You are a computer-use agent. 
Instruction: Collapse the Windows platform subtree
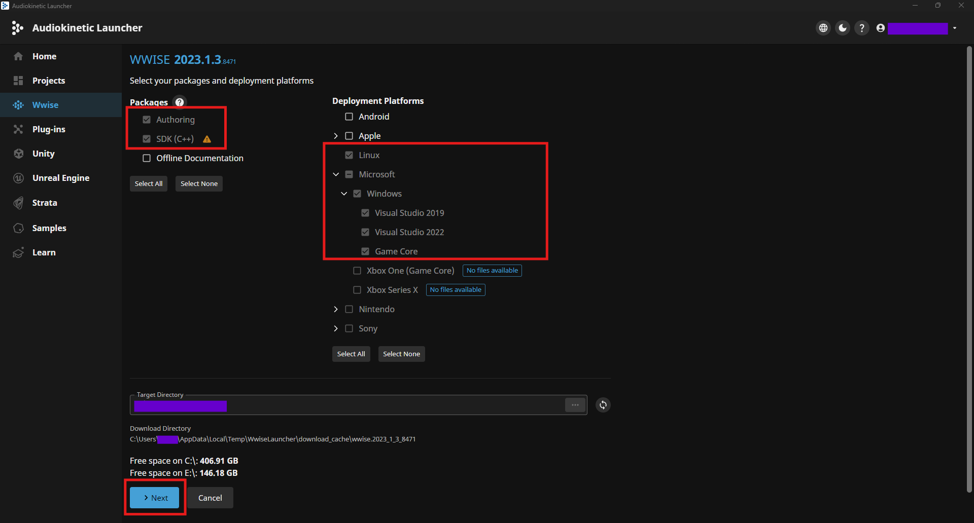(344, 194)
